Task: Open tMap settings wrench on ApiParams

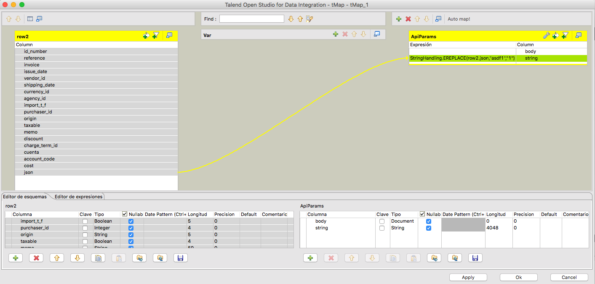Action: pos(546,36)
